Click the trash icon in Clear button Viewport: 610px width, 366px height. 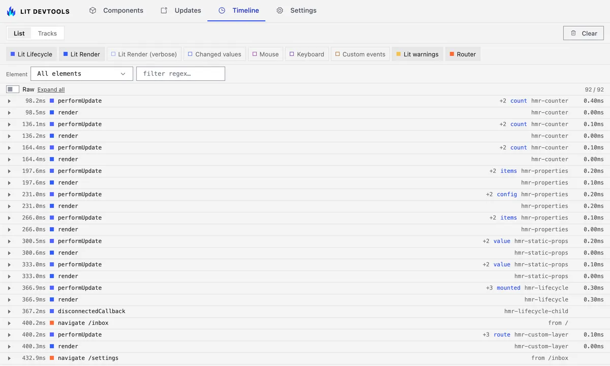point(573,33)
